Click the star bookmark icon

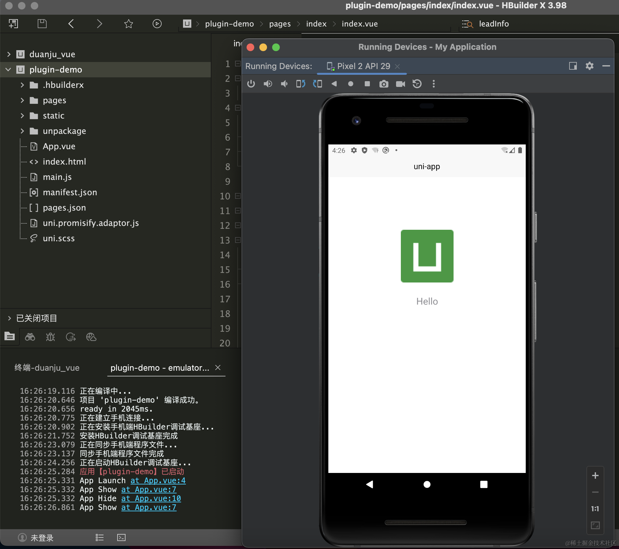click(128, 24)
